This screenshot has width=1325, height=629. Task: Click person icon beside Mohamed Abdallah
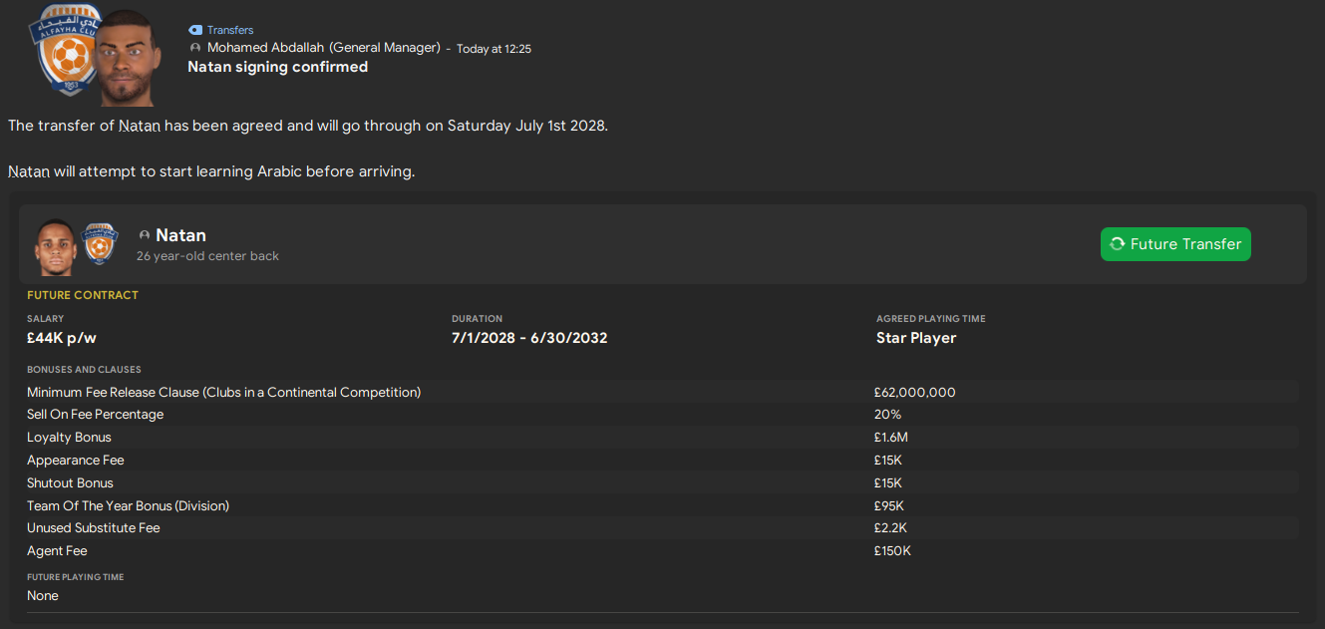[x=195, y=48]
